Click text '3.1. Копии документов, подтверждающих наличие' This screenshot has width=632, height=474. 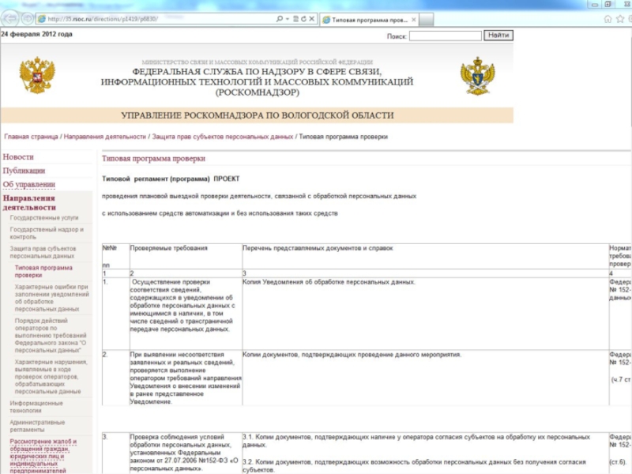click(416, 441)
